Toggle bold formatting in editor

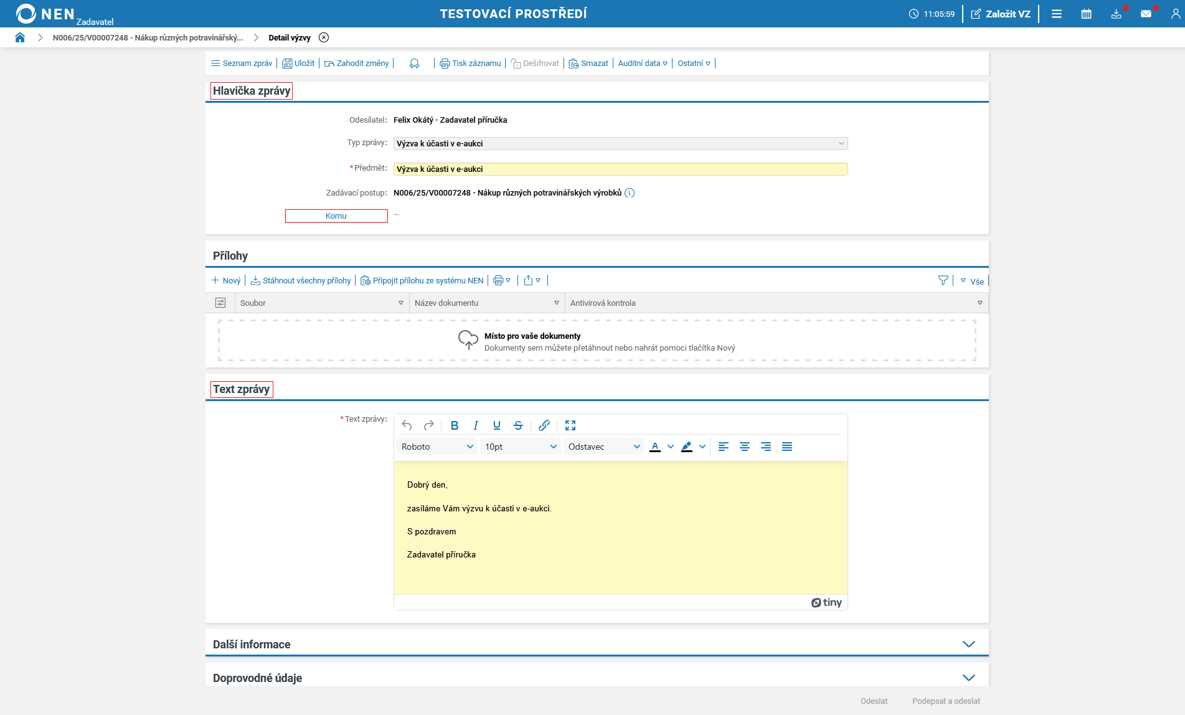pos(455,425)
